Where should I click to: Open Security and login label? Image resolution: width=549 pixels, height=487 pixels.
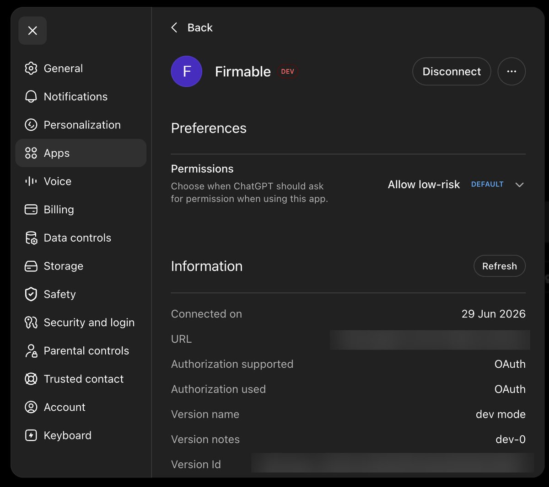89,323
